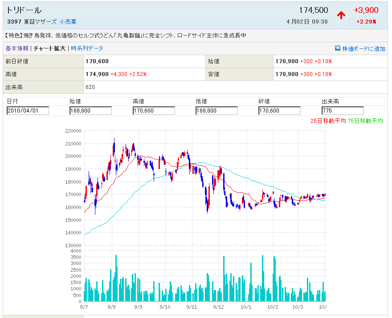Click the red 25日移動平均 legend label
The height and width of the screenshot is (318, 392).
point(328,121)
